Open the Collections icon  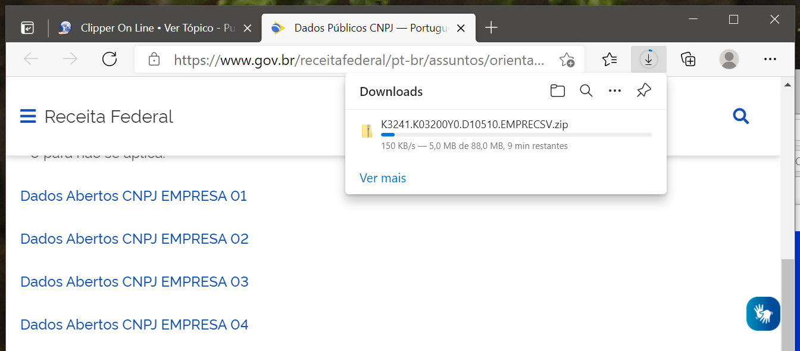688,59
